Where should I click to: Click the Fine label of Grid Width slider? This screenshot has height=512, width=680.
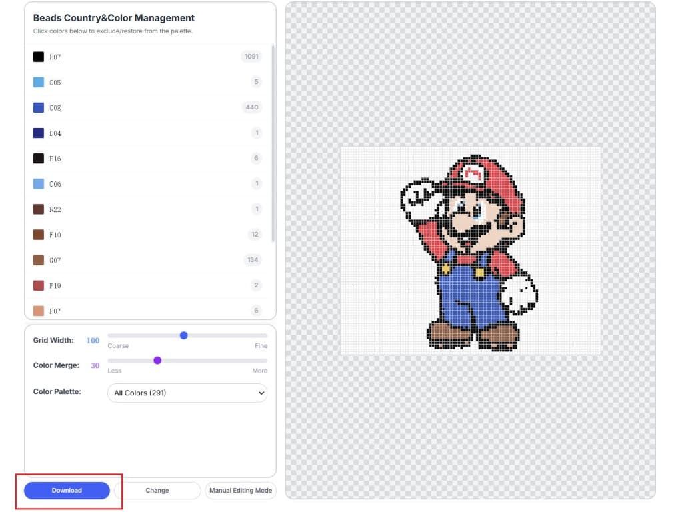[261, 345]
